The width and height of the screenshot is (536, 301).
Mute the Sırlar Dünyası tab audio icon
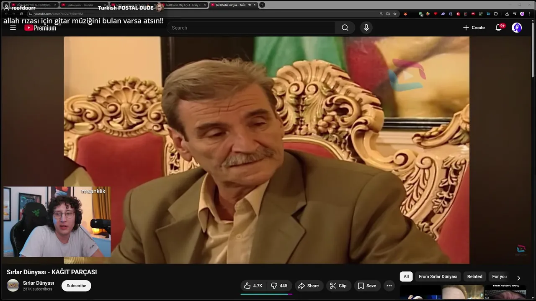click(249, 5)
